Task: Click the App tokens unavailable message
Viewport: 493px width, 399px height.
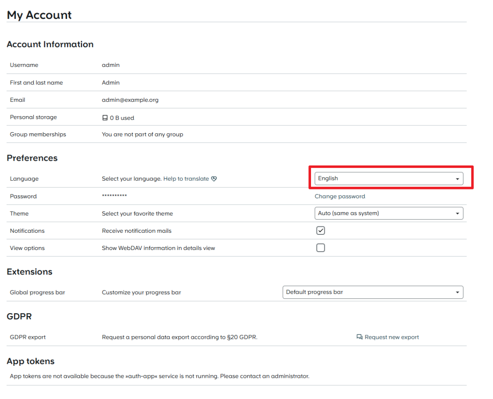Action: click(159, 376)
